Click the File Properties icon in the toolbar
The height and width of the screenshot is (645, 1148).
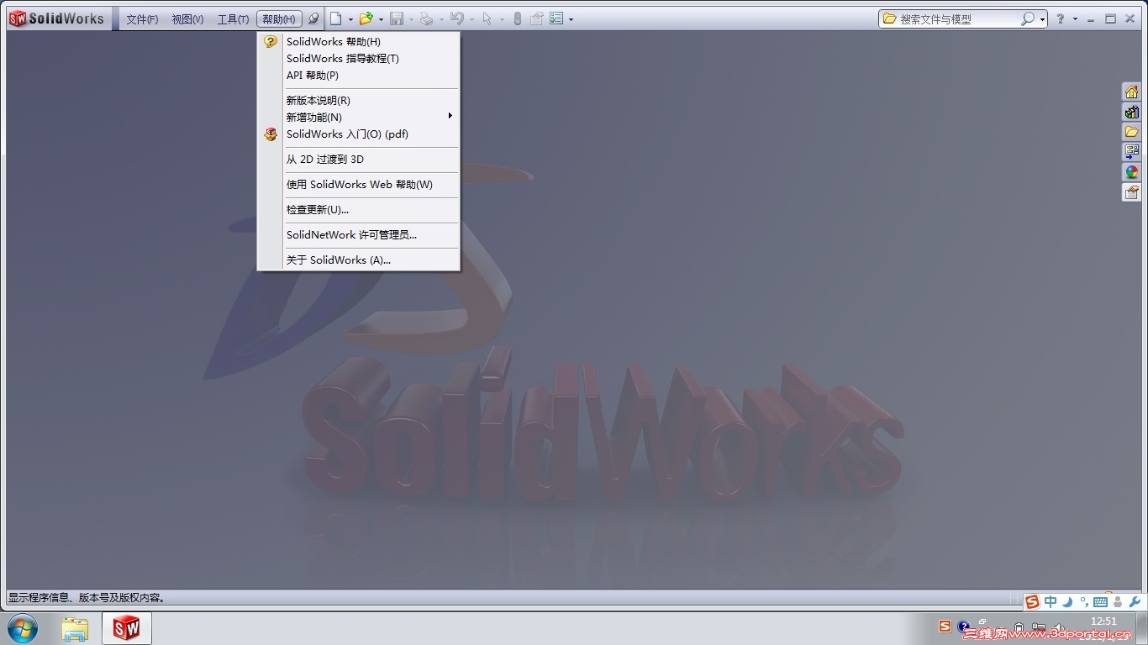click(536, 18)
